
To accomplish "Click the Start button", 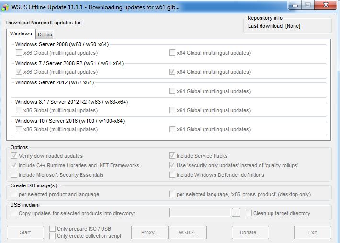I will pyautogui.click(x=25, y=232).
